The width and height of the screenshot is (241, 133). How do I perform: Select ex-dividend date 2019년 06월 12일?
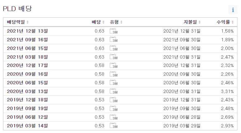tap(27, 117)
